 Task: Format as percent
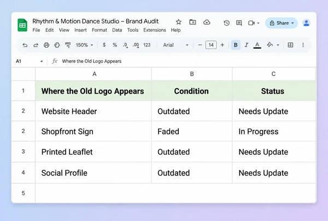pyautogui.click(x=115, y=45)
